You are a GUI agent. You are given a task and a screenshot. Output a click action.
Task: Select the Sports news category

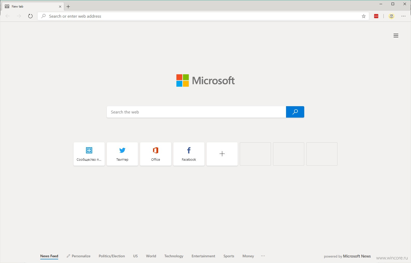pyautogui.click(x=229, y=256)
